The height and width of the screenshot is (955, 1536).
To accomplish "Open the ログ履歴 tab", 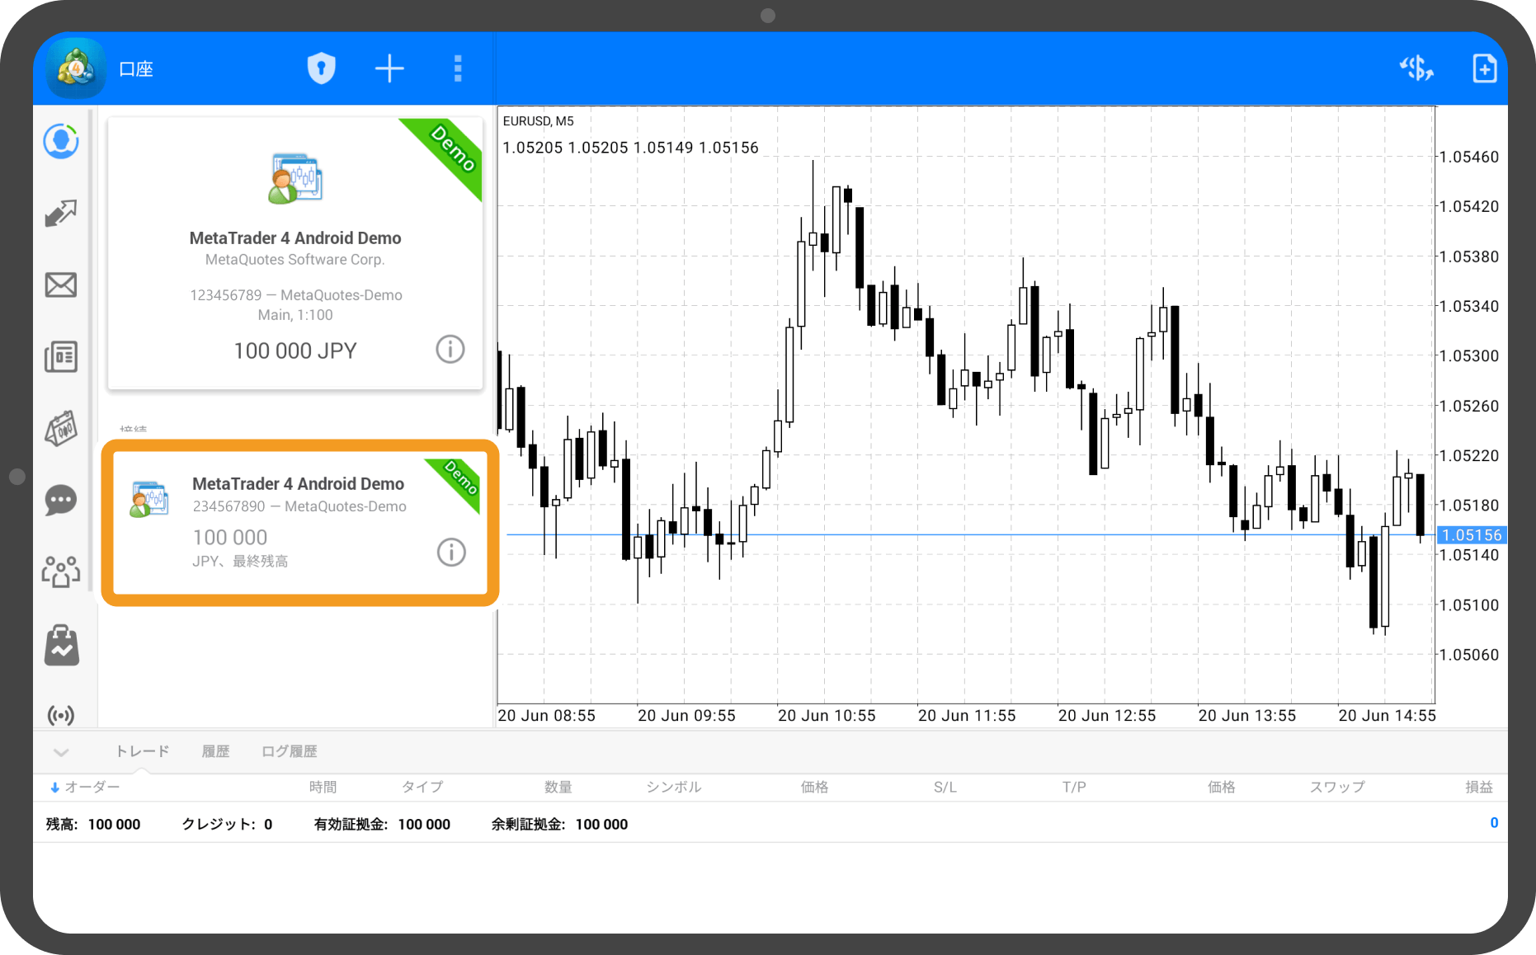I will pos(289,751).
